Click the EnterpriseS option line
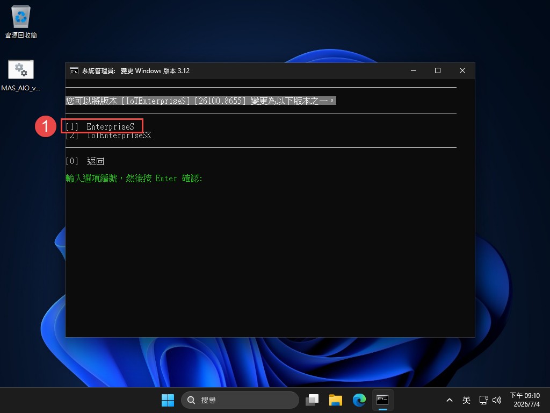This screenshot has width=550, height=413. [100, 127]
